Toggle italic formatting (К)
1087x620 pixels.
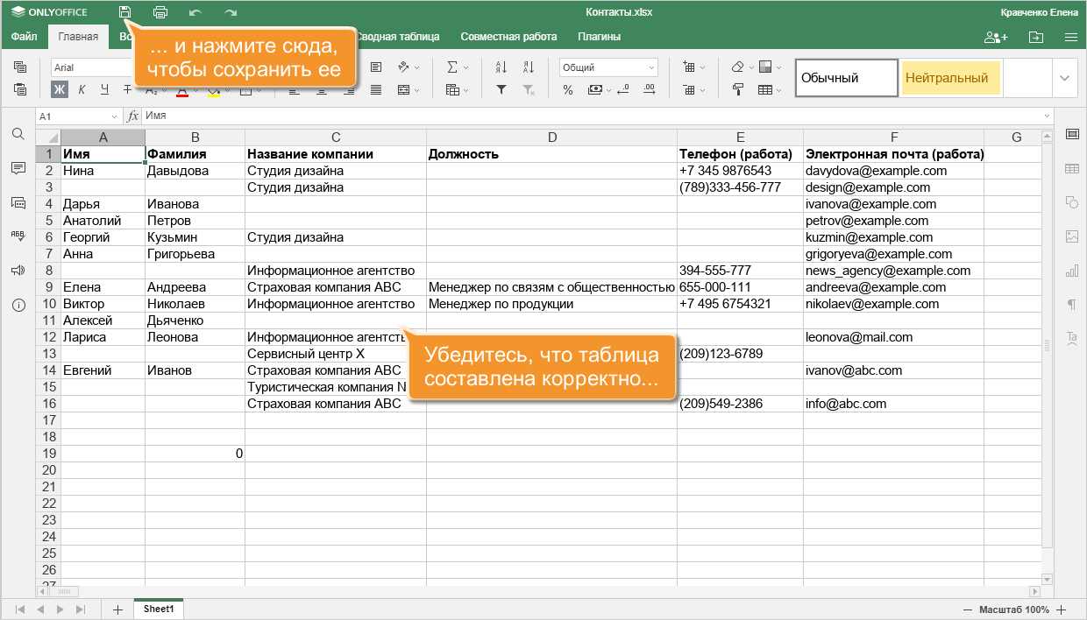click(82, 89)
